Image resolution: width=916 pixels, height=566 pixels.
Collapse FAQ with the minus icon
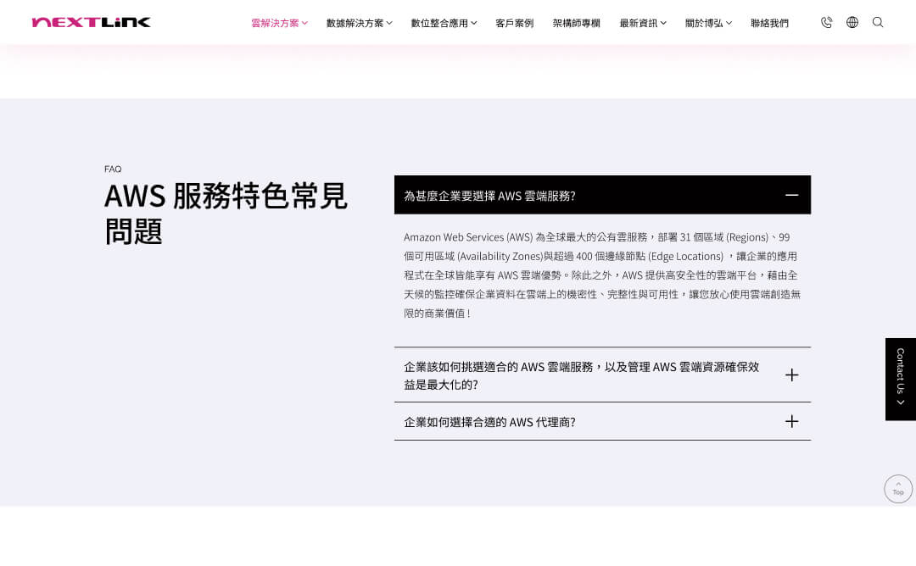point(791,195)
